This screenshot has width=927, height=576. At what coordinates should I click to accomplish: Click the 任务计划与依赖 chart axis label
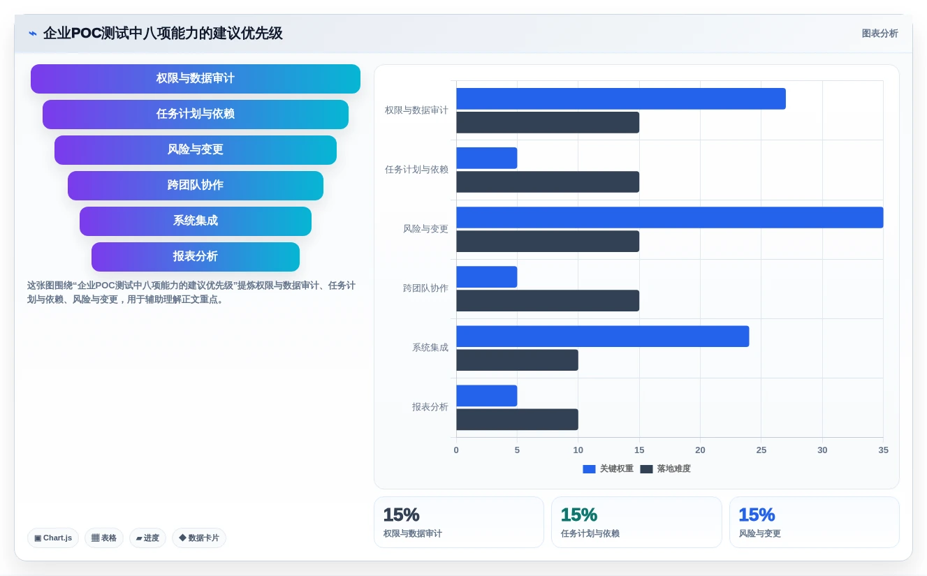(x=416, y=170)
